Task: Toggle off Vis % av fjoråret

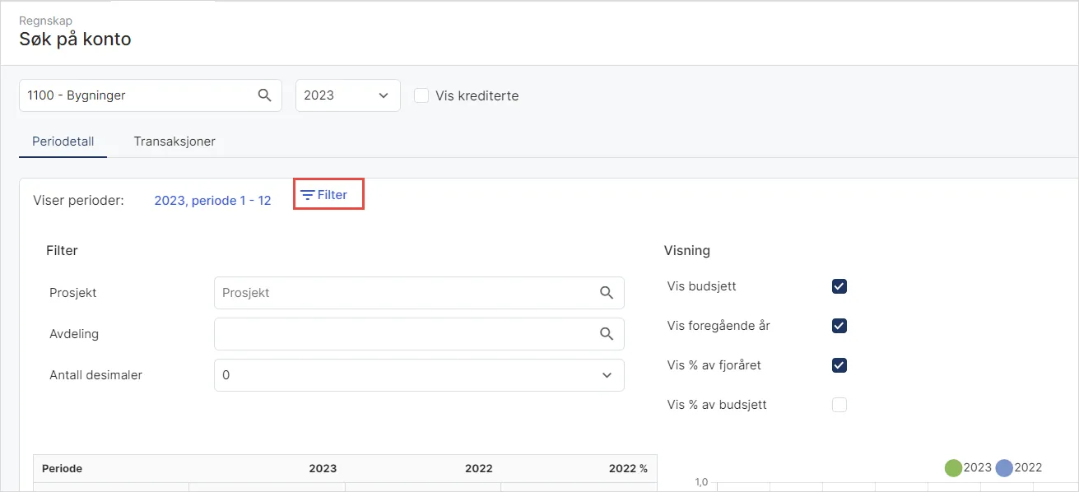Action: click(x=839, y=365)
